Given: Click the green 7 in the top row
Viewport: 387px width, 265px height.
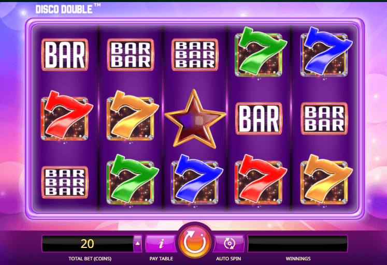Looking at the screenshot, I should [261, 52].
